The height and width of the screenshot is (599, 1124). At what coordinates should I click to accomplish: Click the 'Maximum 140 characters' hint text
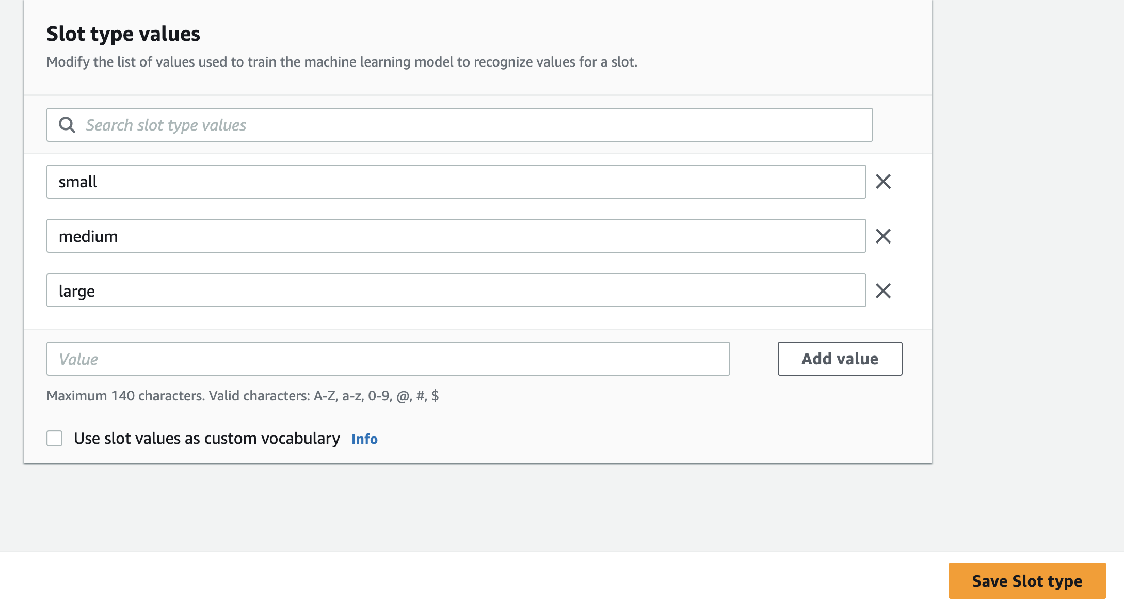pos(243,396)
